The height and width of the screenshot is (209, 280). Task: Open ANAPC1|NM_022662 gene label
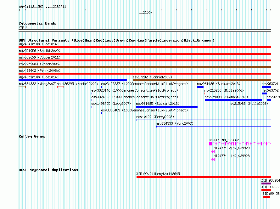coord(224,140)
